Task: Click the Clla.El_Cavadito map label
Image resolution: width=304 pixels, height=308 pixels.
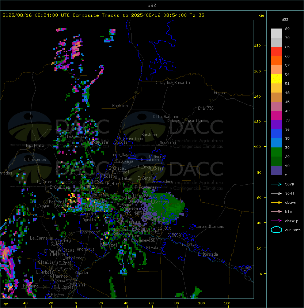Action: pos(184,121)
